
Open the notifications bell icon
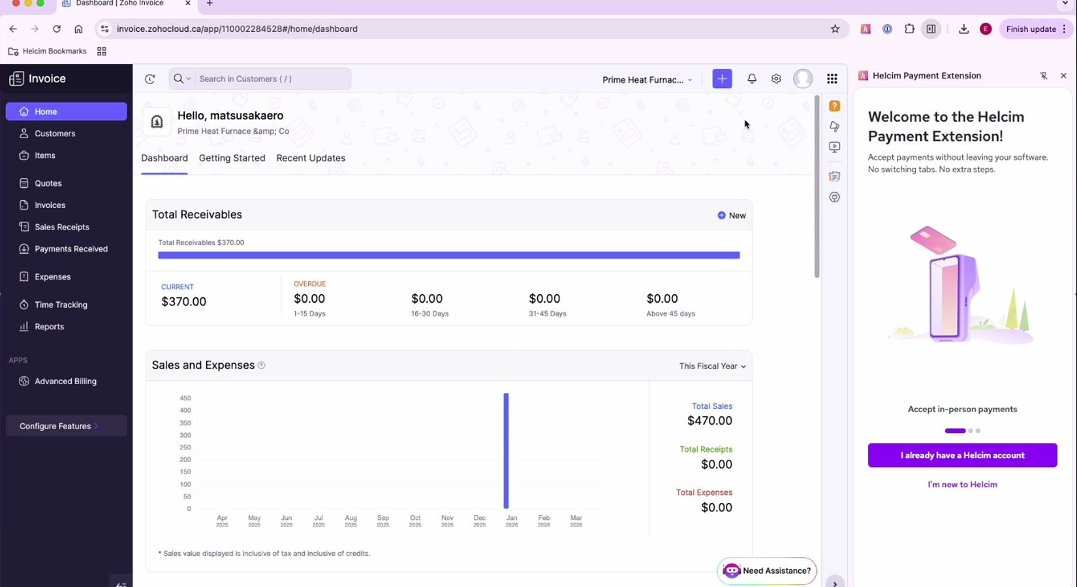[x=752, y=79]
